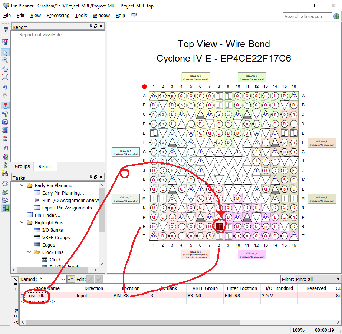Click the run IO assignment arrow icon
The image size is (342, 334).
tap(5, 200)
